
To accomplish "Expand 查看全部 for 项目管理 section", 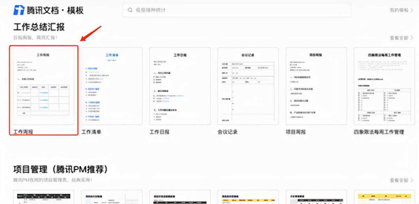I will click(x=402, y=180).
